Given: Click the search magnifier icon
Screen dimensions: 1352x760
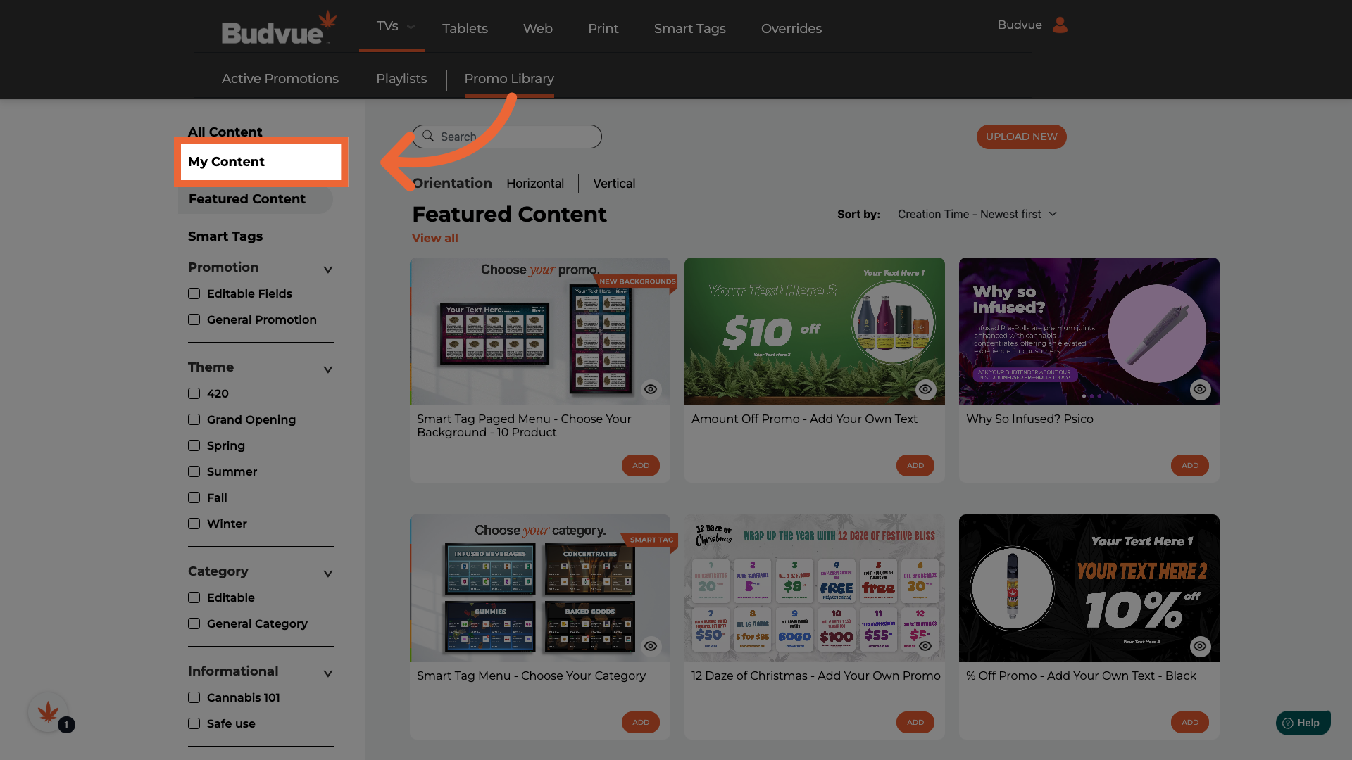Looking at the screenshot, I should coord(428,136).
